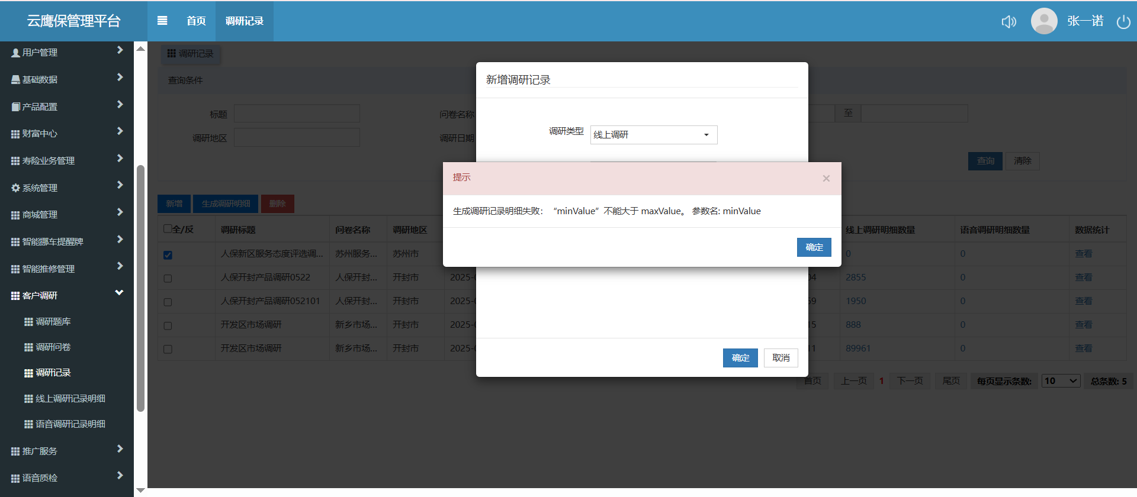This screenshot has height=497, width=1137.
Task: Go to 尾页 in pagination
Action: (x=951, y=381)
